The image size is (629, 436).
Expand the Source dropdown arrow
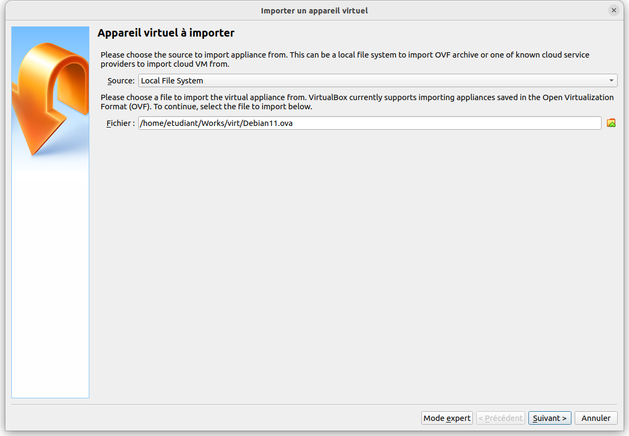point(611,81)
